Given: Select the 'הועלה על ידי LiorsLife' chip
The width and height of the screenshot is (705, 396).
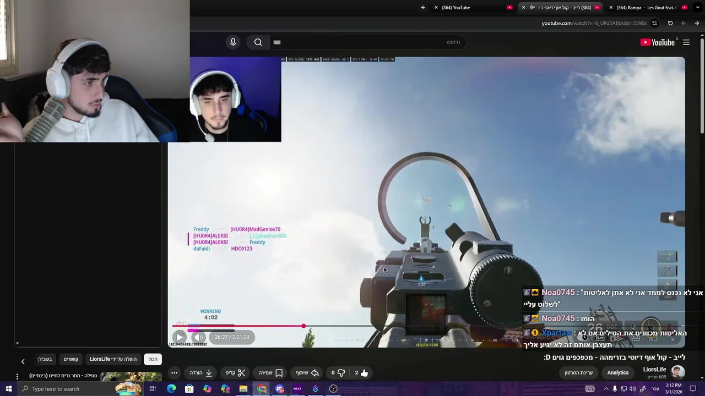Looking at the screenshot, I should [113, 359].
